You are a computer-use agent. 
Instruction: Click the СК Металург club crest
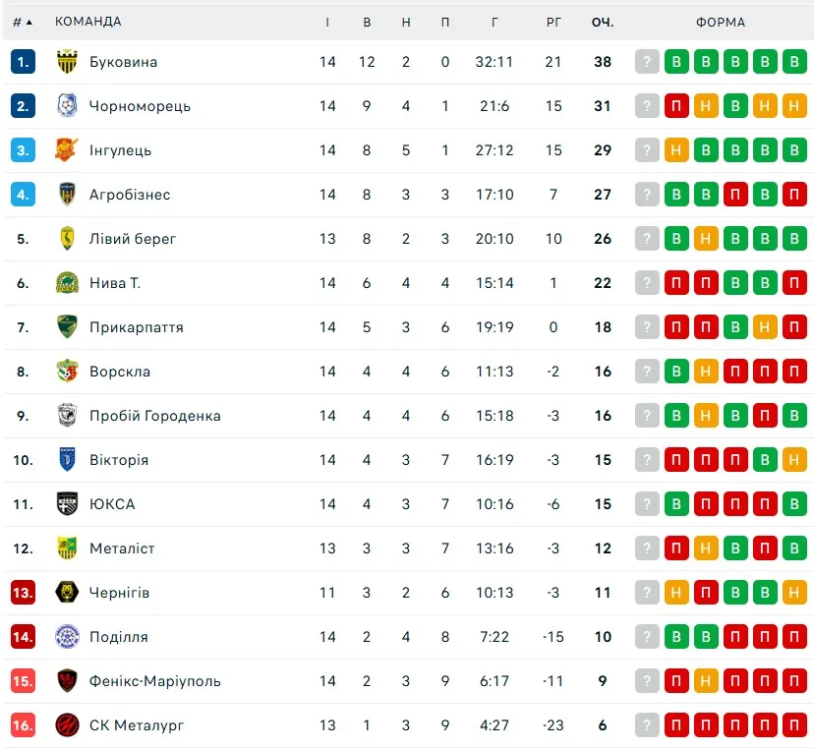[67, 725]
